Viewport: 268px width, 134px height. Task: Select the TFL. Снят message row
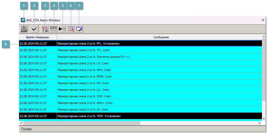click(x=132, y=50)
